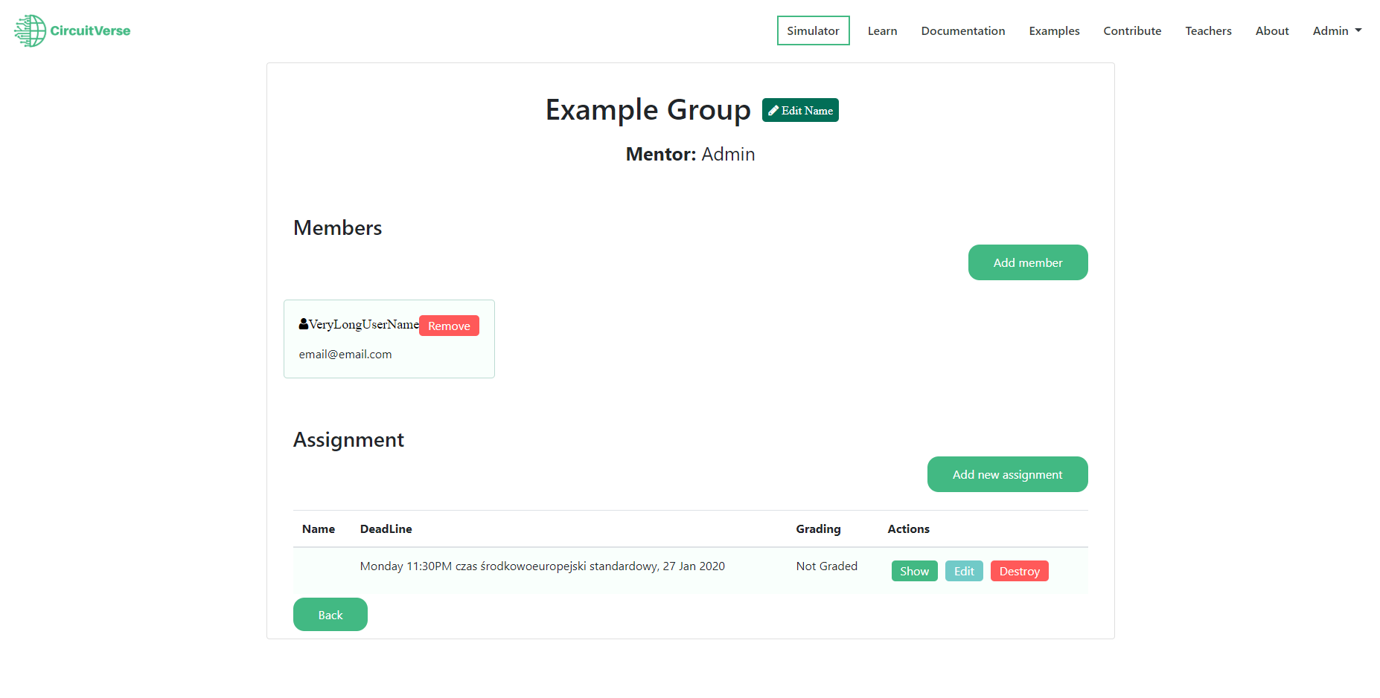Click the VeryLongUserName member name

(364, 324)
